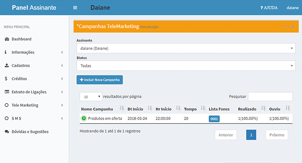
Task: Expand the Produtos em oferta row plus icon
Action: coord(84,118)
